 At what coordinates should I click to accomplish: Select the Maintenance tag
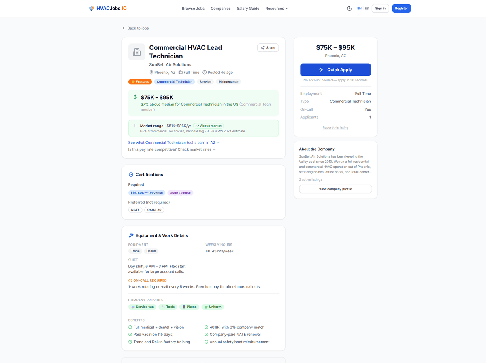[x=228, y=82]
